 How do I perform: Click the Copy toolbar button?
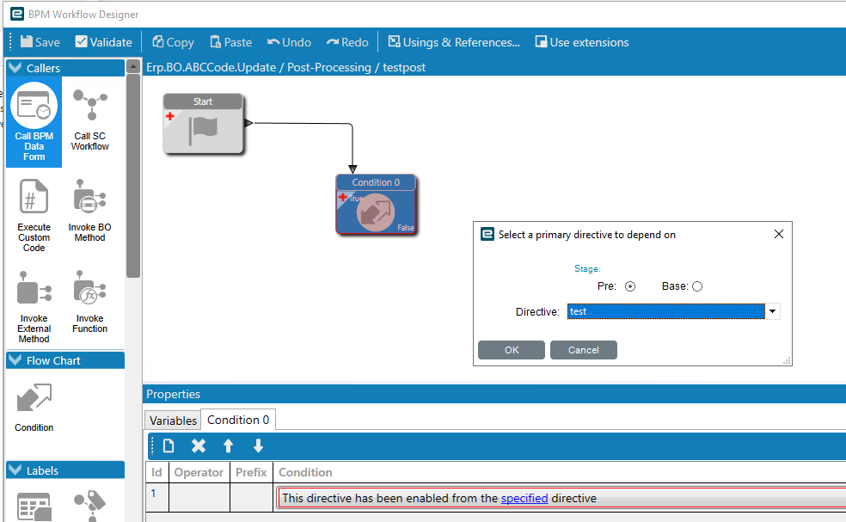(173, 42)
